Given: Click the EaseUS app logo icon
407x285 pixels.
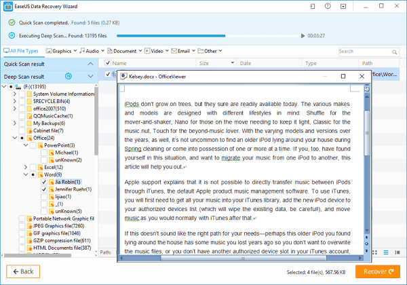Looking at the screenshot, I should click(x=8, y=7).
